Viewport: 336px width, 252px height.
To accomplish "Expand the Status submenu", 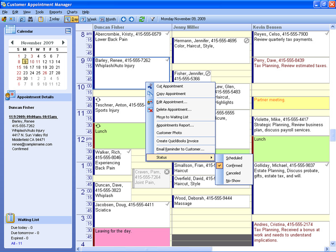I will pyautogui.click(x=181, y=157).
